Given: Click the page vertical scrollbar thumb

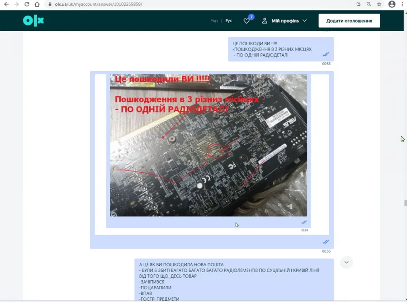Looking at the screenshot, I should point(405,203).
